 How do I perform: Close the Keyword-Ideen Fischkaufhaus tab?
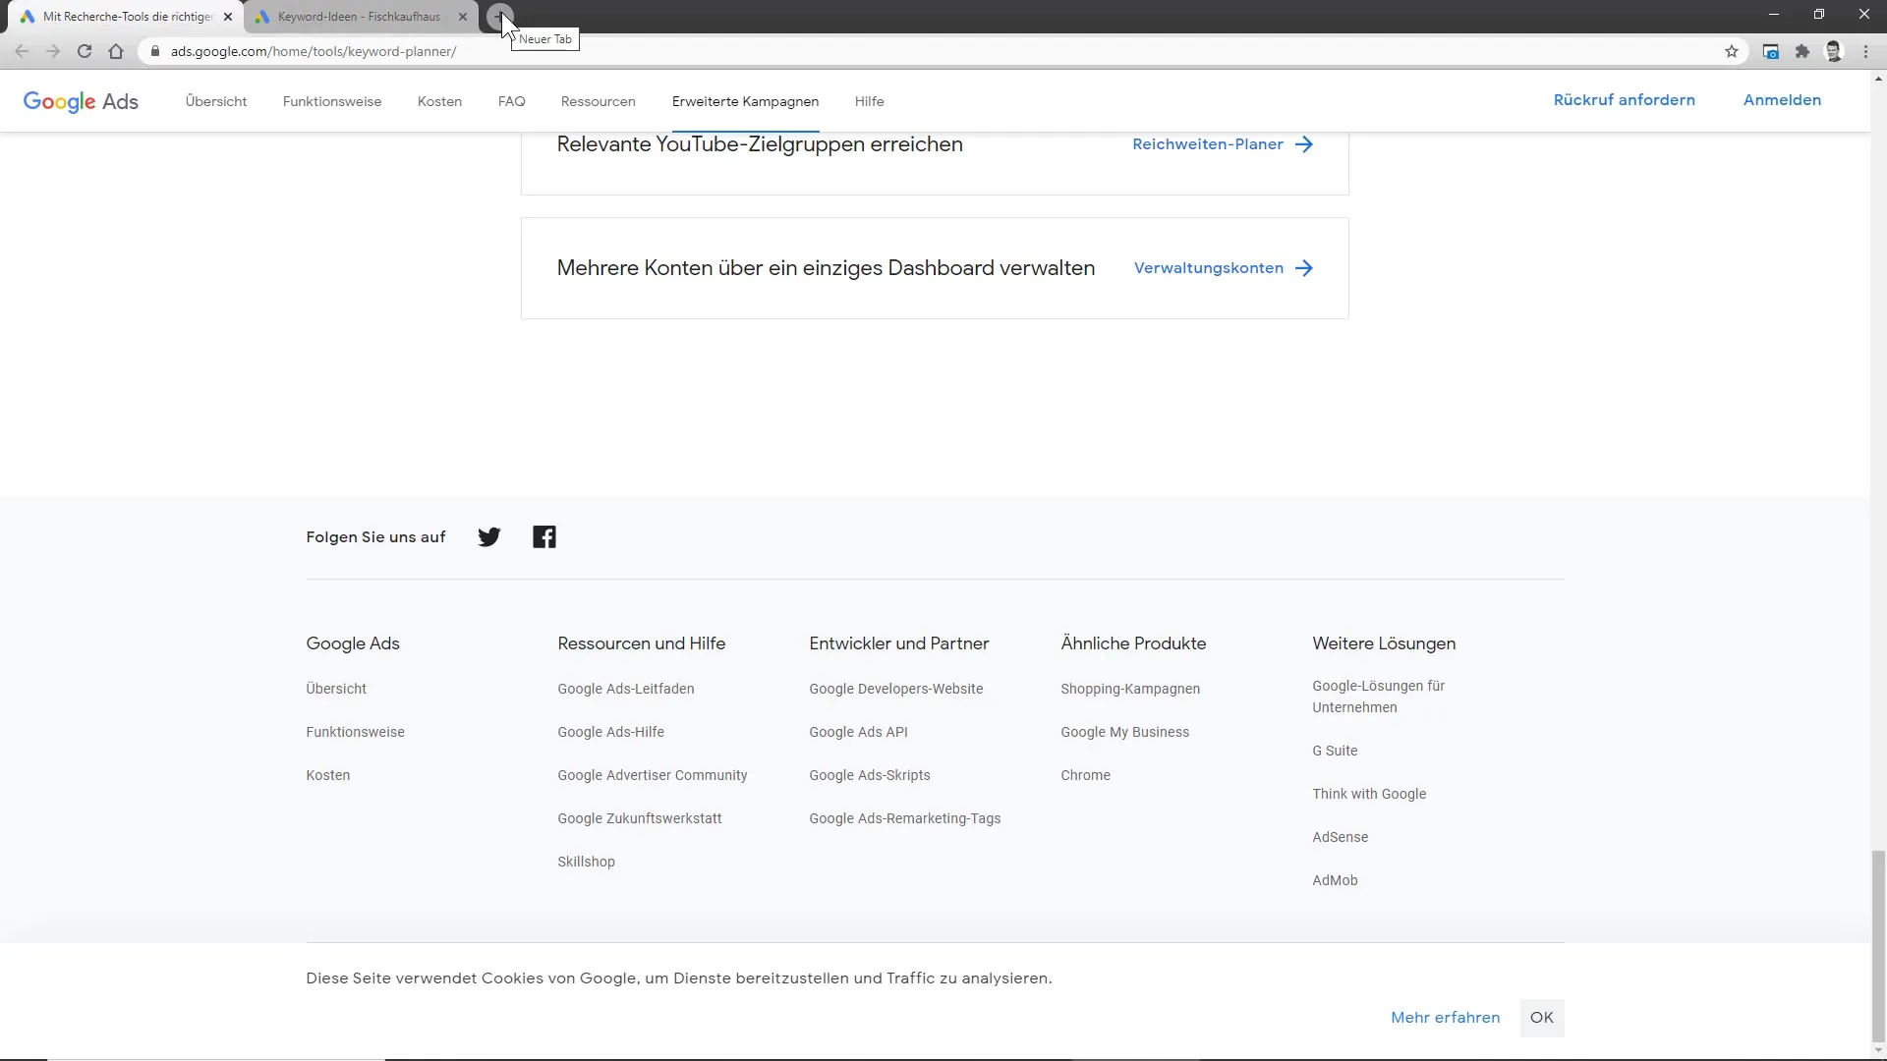[463, 17]
